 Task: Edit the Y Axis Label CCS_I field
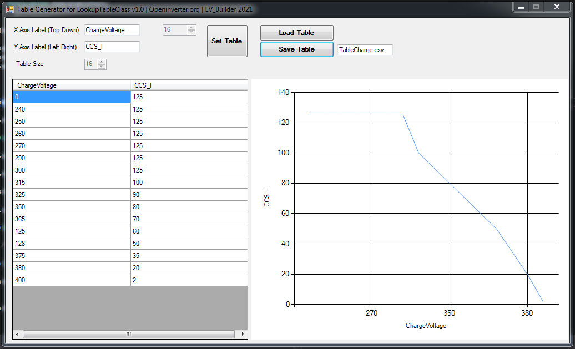point(112,47)
